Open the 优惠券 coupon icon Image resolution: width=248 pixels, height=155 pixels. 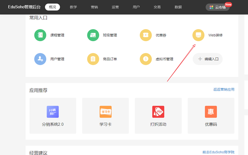[145, 35]
